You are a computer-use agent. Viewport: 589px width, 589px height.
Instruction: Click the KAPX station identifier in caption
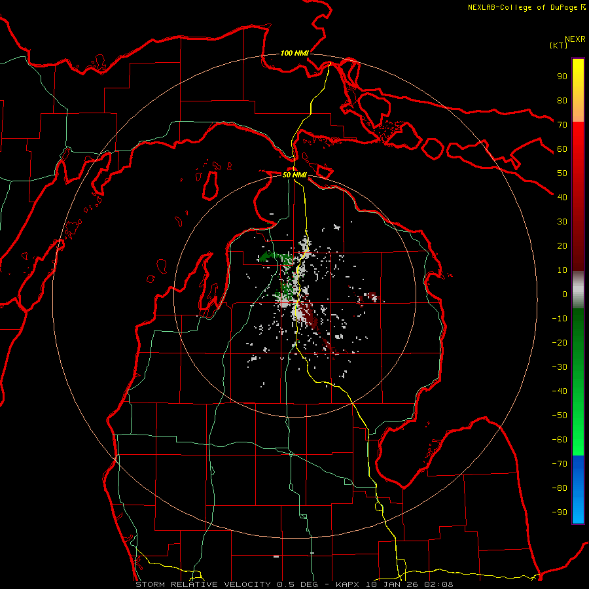tap(348, 584)
